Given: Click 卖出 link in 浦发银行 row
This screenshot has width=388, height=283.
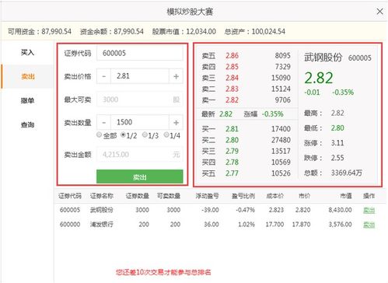Looking at the screenshot, I should coord(369,225).
